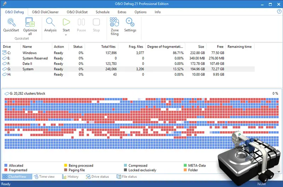This screenshot has width=283, height=187.
Task: Click the pen icon in the title bar
Action: 5,4
